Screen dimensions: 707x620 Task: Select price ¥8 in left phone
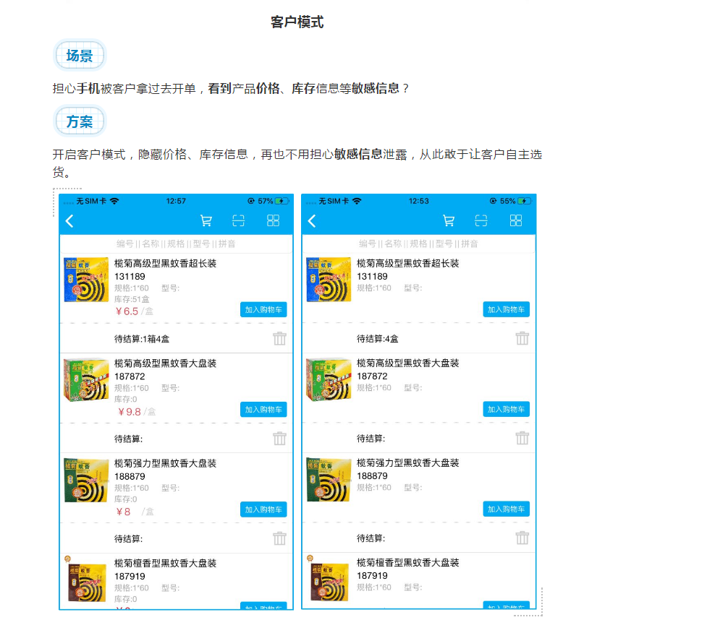point(123,512)
